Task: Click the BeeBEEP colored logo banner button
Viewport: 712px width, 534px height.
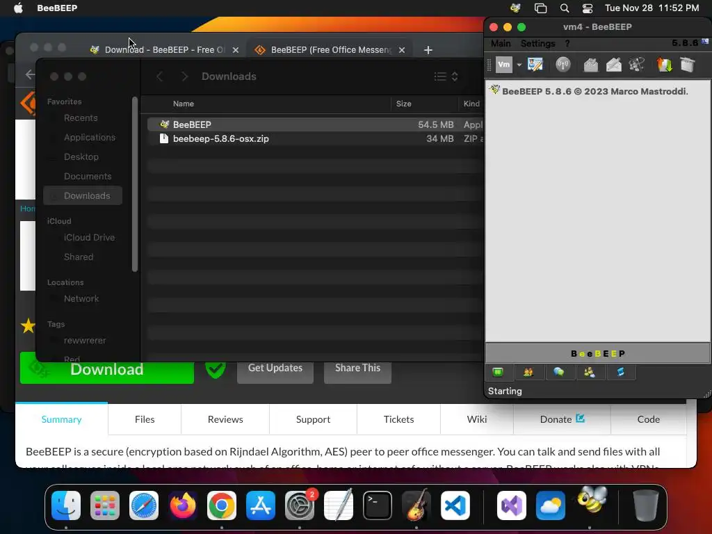Action: (x=597, y=353)
